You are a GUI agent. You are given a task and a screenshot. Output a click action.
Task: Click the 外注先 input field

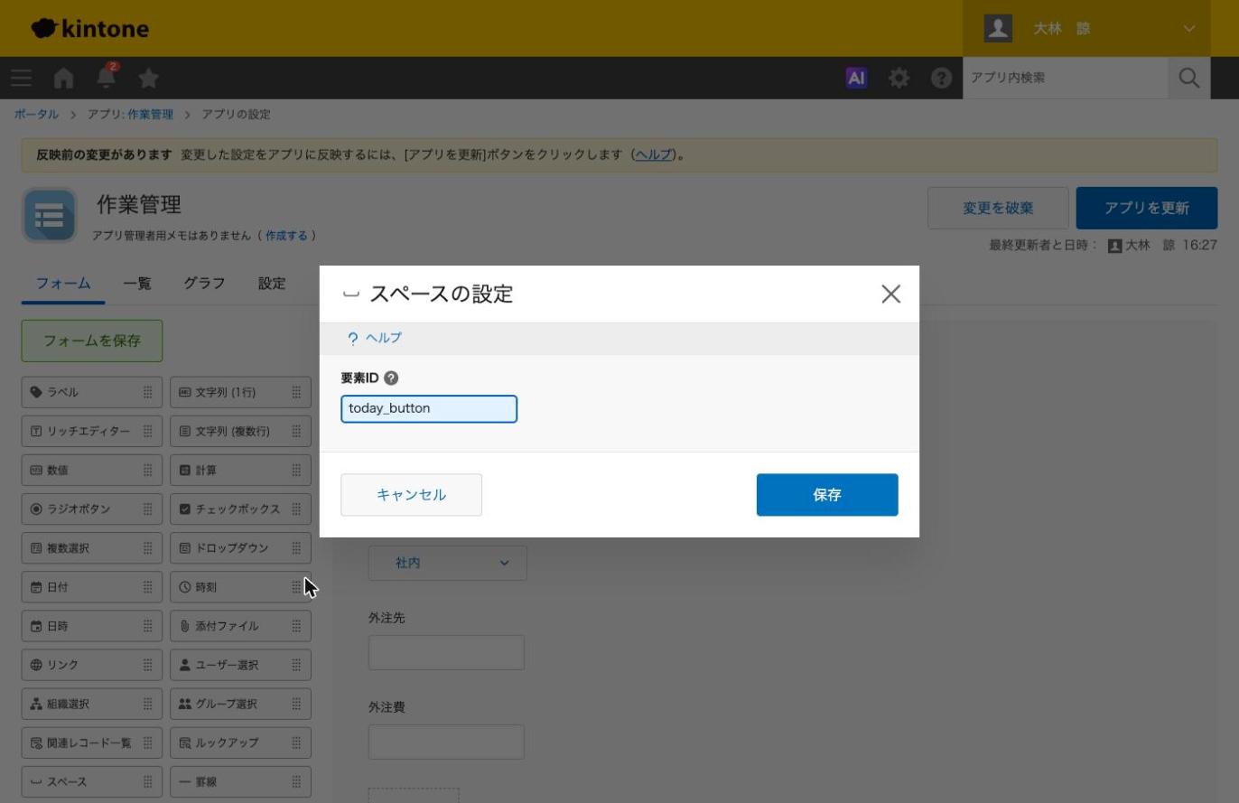coord(446,652)
